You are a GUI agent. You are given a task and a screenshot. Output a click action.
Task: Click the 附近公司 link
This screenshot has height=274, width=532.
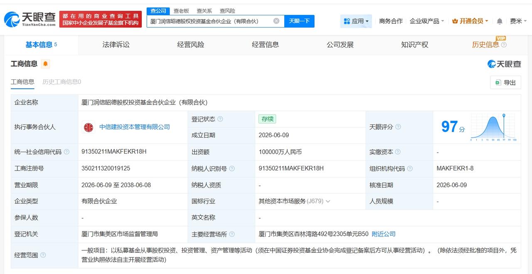point(384,234)
